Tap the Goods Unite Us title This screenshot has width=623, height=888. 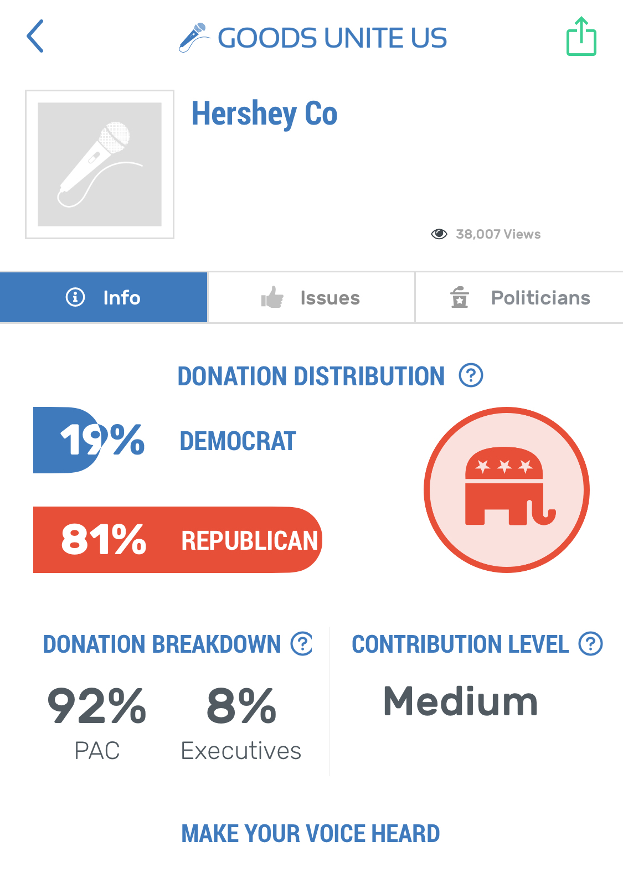tap(332, 38)
